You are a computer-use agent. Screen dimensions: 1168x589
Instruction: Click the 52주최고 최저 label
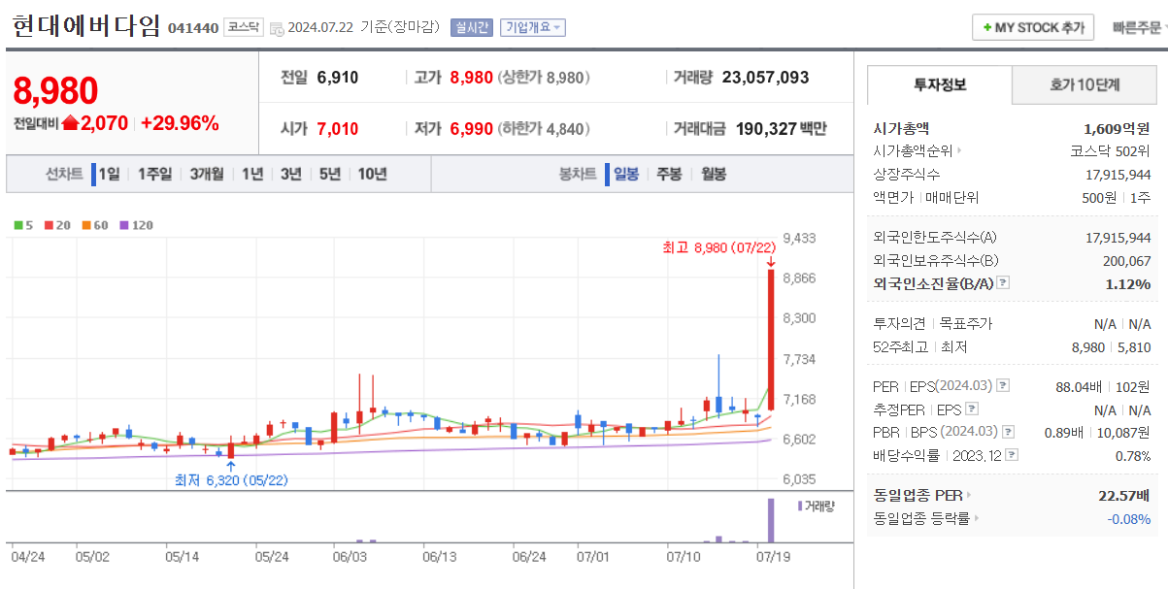(x=920, y=346)
